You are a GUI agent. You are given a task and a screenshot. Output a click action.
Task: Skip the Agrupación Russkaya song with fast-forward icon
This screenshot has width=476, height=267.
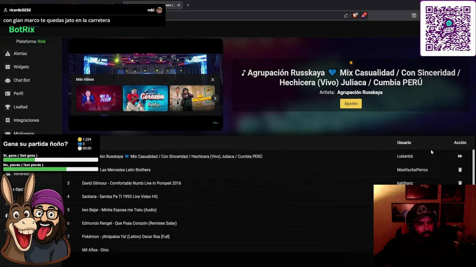tap(460, 156)
